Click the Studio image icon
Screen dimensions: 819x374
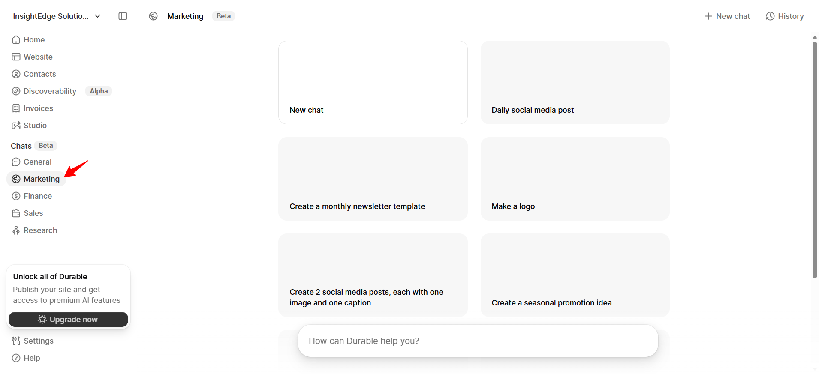click(16, 126)
